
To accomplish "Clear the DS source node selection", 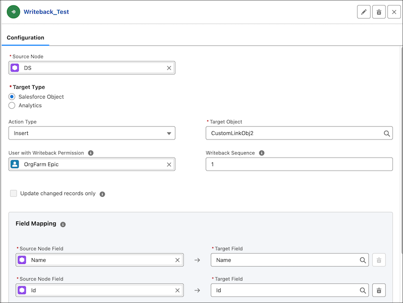I will [169, 68].
